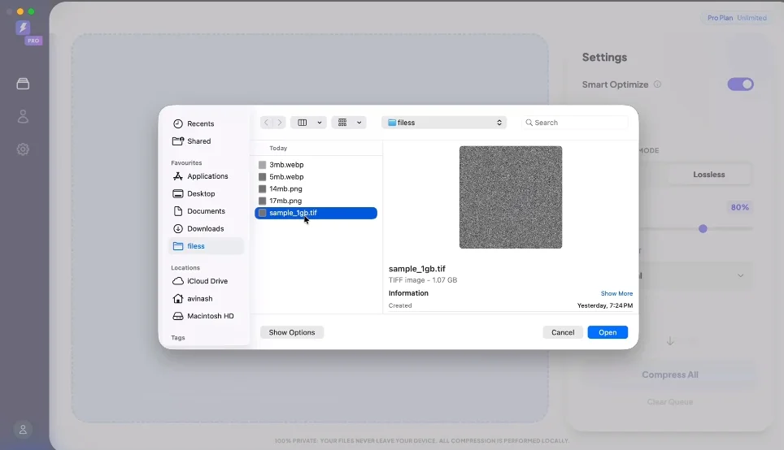Select the file 5mb.webp
This screenshot has width=784, height=450.
[316, 176]
